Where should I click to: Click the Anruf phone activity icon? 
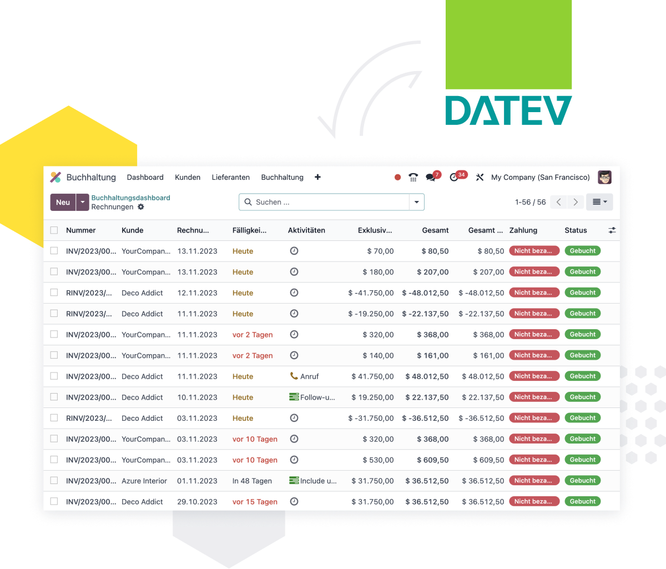[294, 376]
